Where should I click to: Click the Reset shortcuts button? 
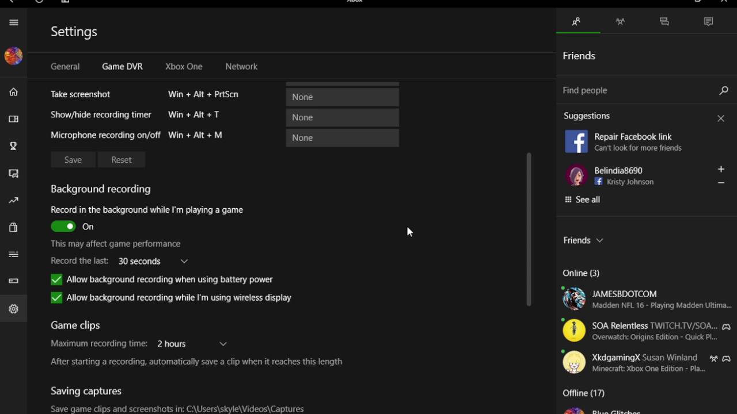click(121, 160)
